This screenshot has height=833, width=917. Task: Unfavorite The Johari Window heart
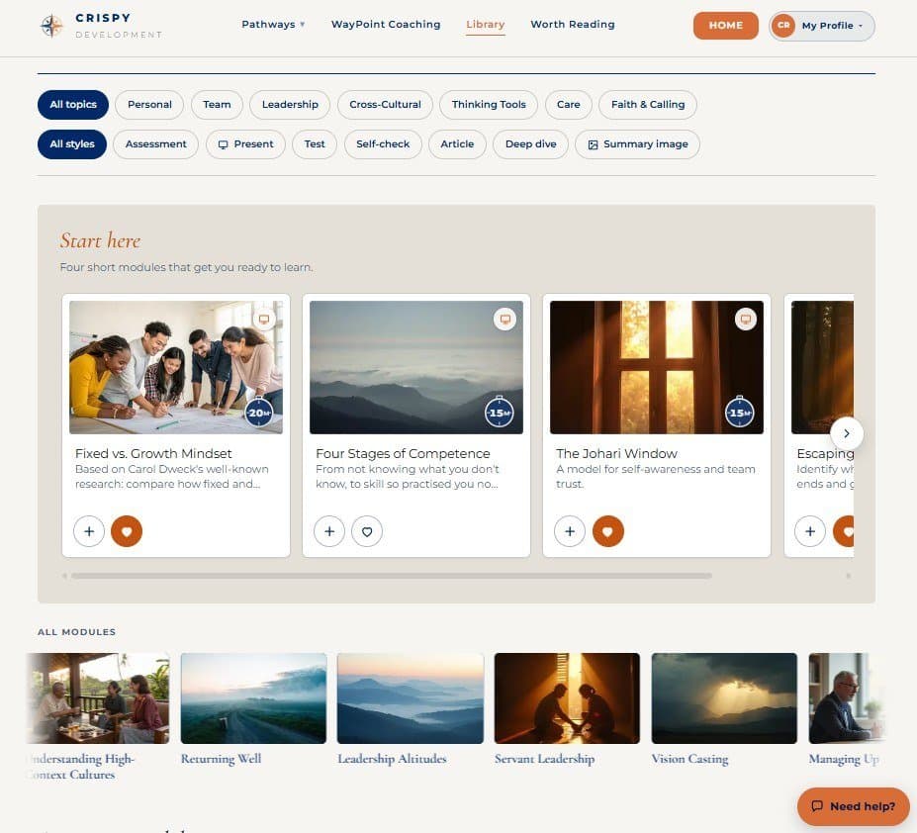coord(607,531)
